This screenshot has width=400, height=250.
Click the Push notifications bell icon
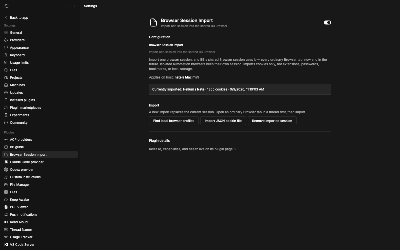coord(6,214)
